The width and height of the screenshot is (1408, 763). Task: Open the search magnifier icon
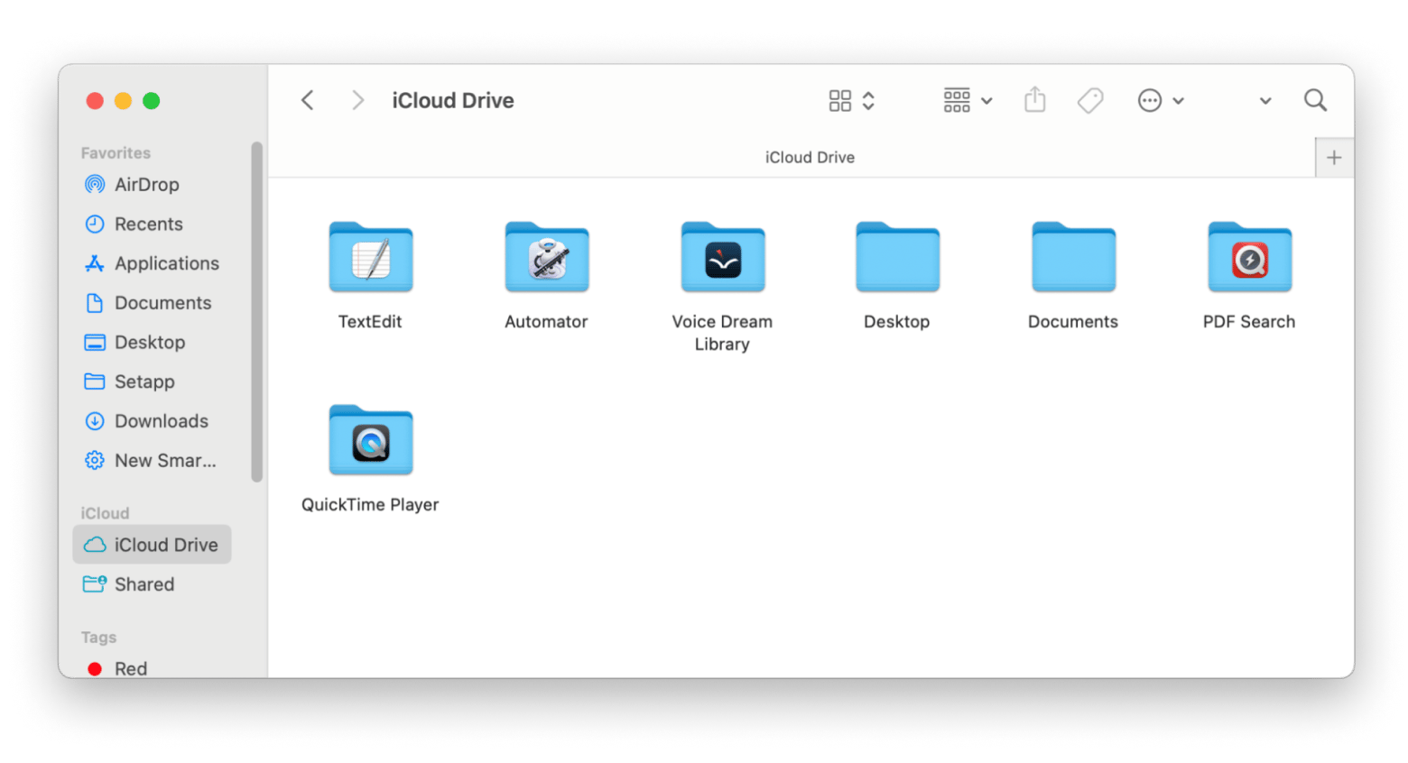pos(1315,100)
